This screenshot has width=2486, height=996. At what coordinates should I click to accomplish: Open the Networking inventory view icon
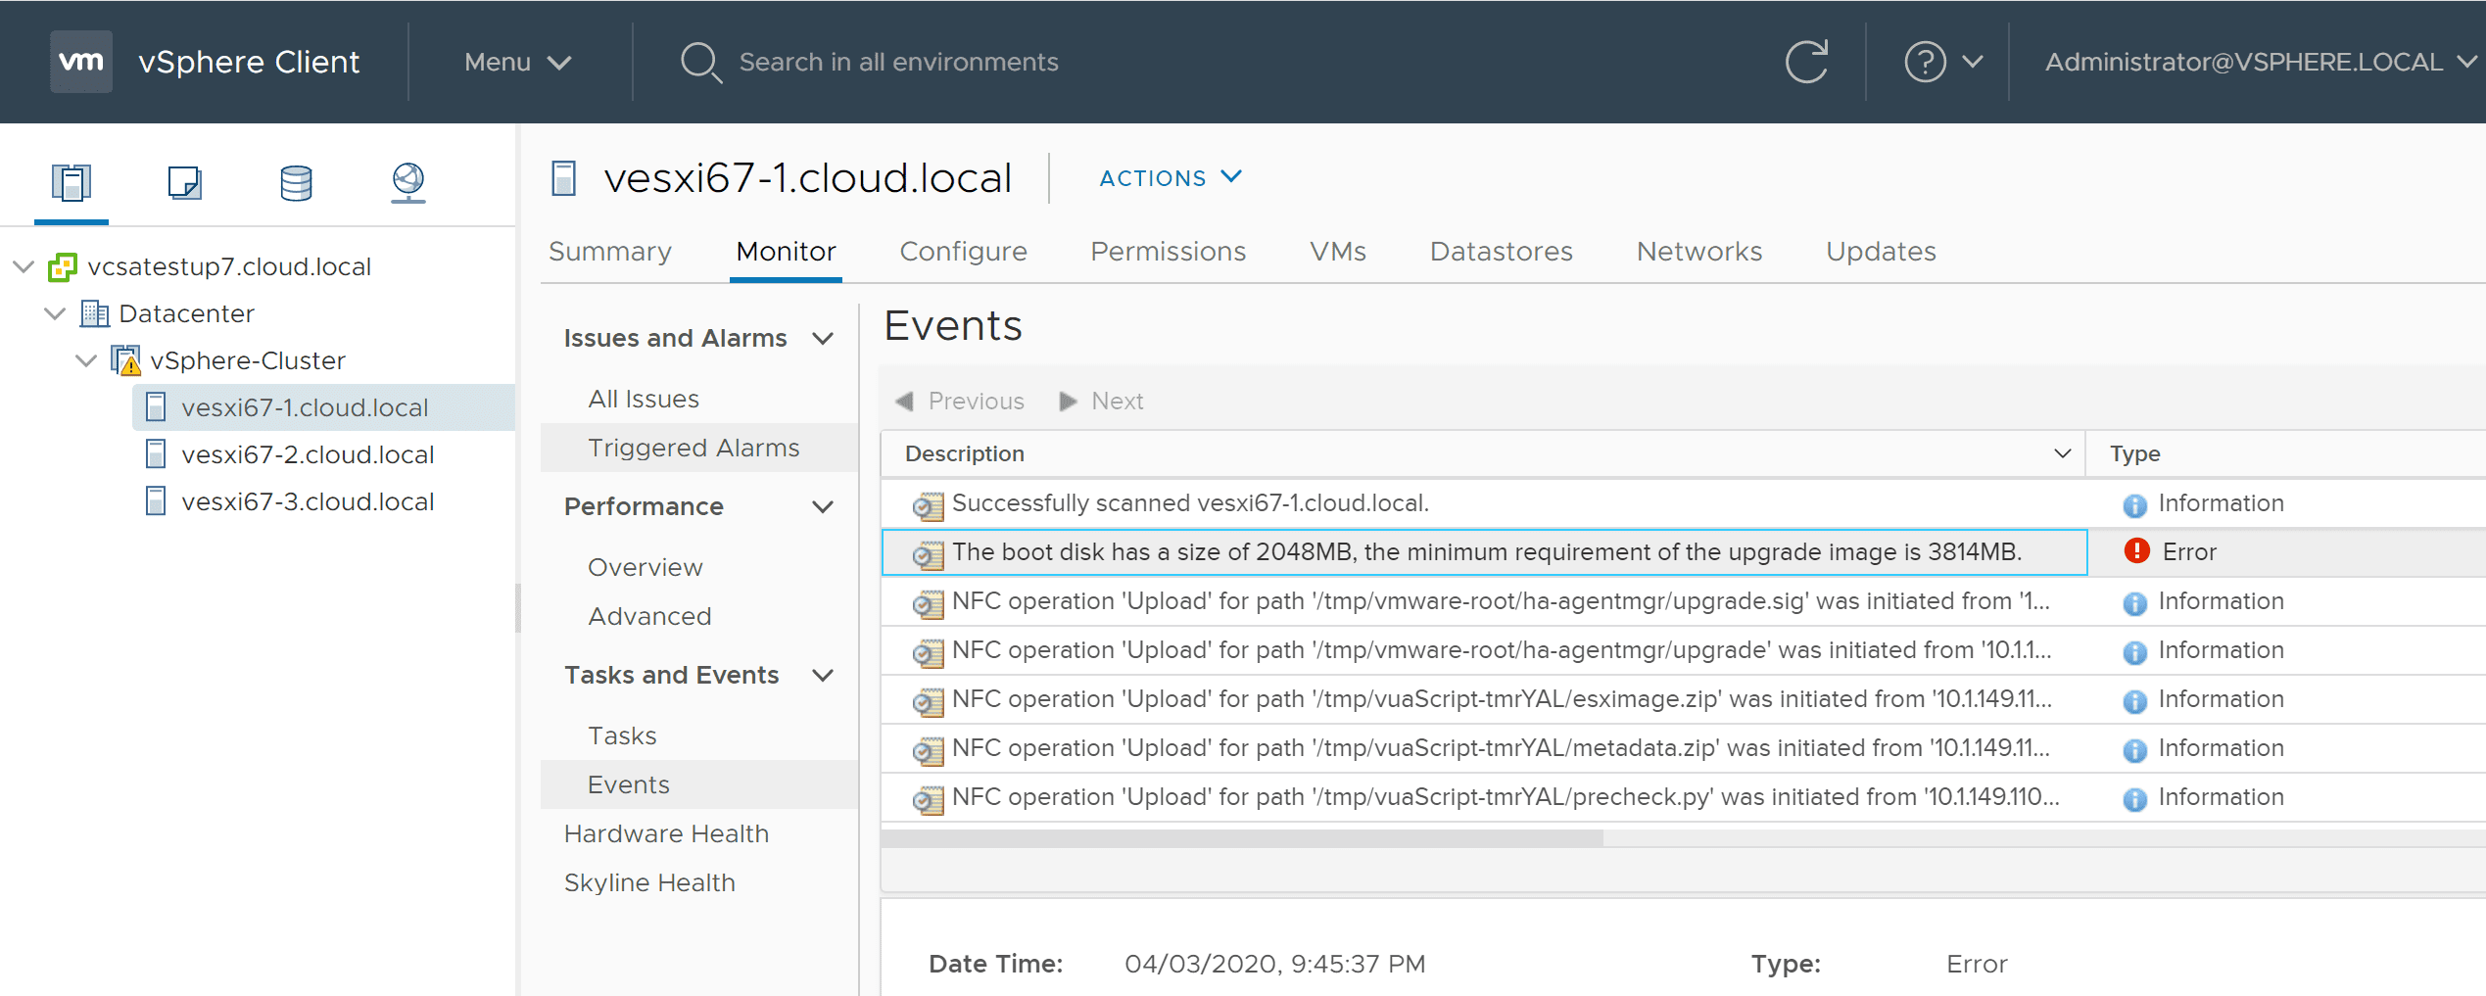pos(408,182)
